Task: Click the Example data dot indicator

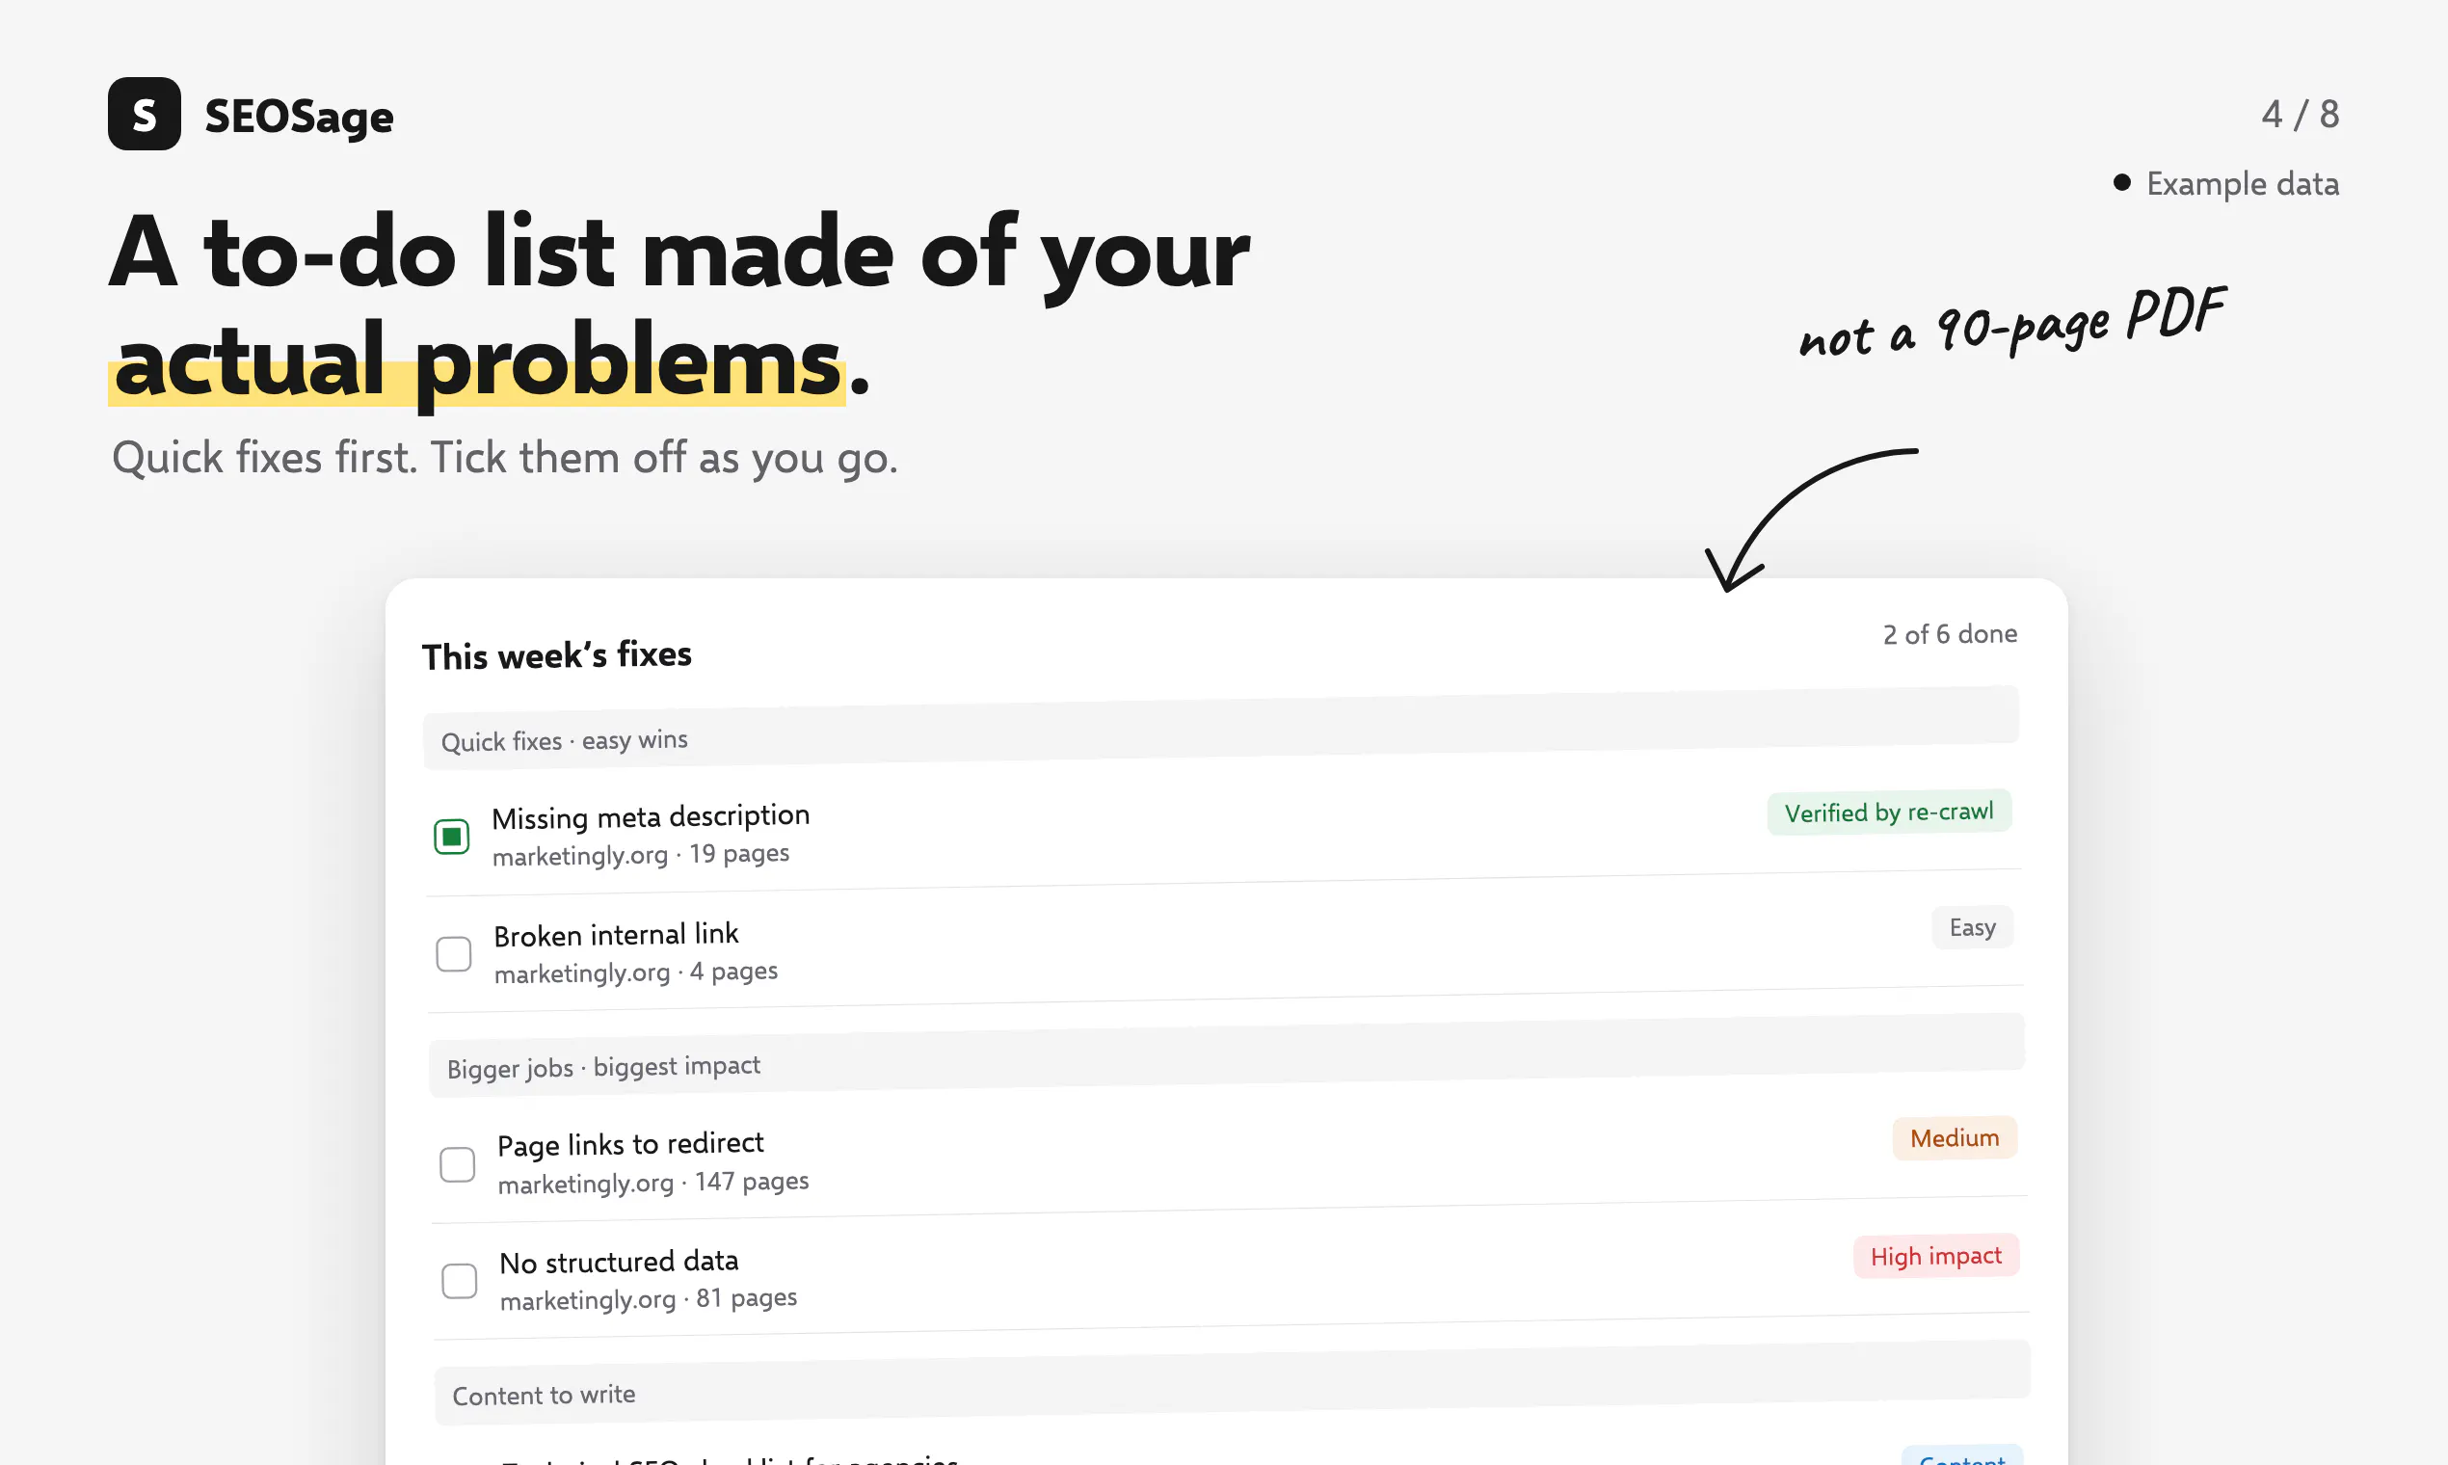Action: 2121,182
